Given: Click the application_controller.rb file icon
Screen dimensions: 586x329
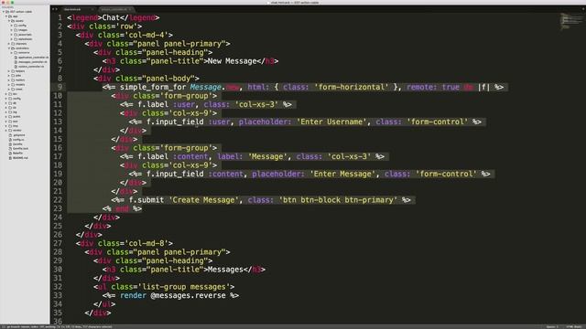Looking at the screenshot, I should click(x=16, y=58).
